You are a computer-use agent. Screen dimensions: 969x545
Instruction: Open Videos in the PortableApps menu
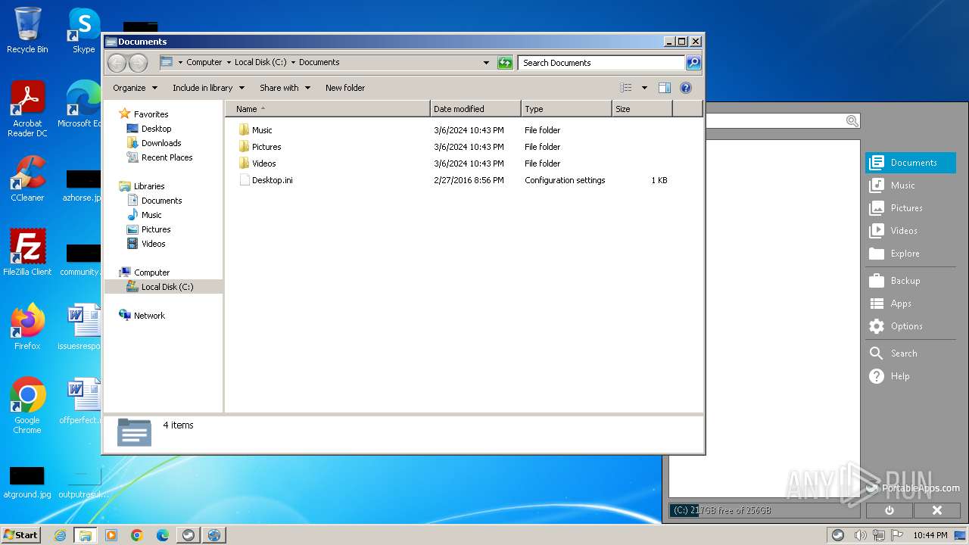tap(910, 231)
